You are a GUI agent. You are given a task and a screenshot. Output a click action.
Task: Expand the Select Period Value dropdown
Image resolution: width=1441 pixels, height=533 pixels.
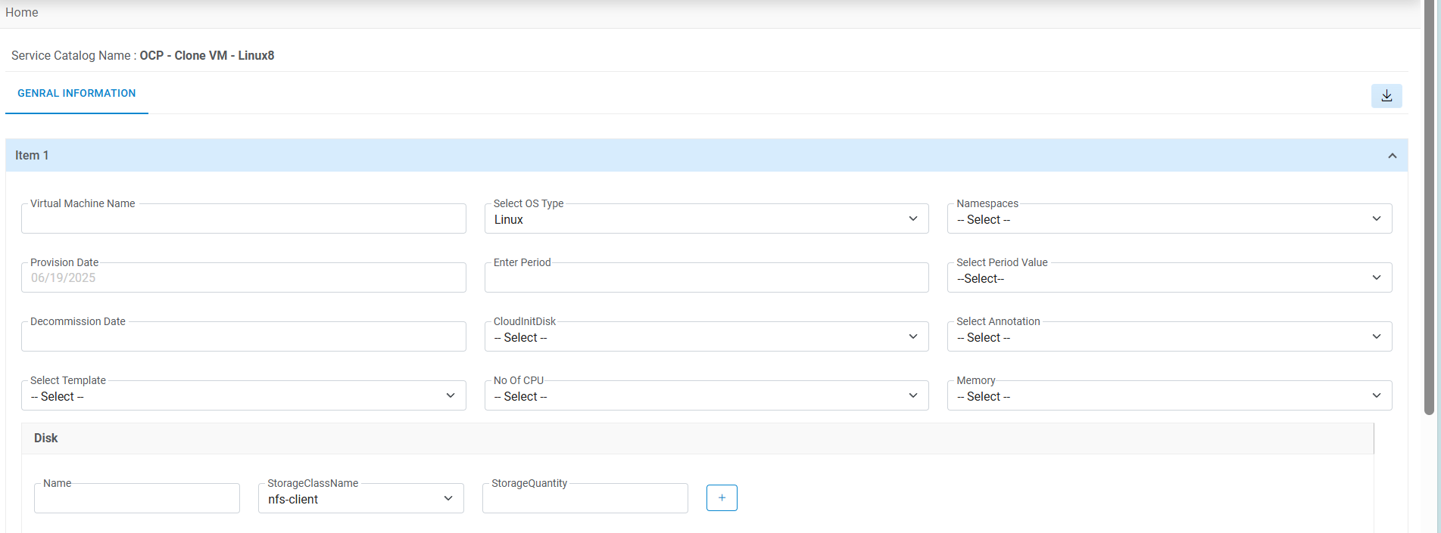click(x=1168, y=278)
